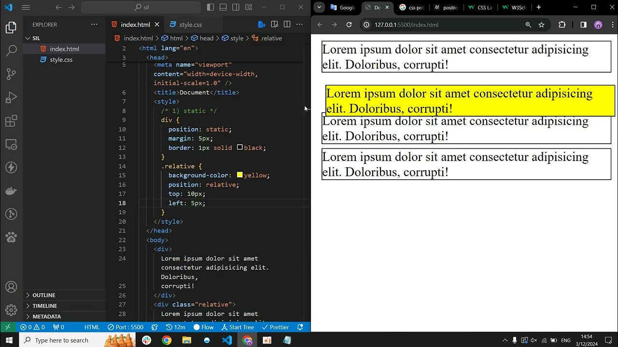This screenshot has width=618, height=347.
Task: Split the VS Code editor to the right
Action: (287, 25)
